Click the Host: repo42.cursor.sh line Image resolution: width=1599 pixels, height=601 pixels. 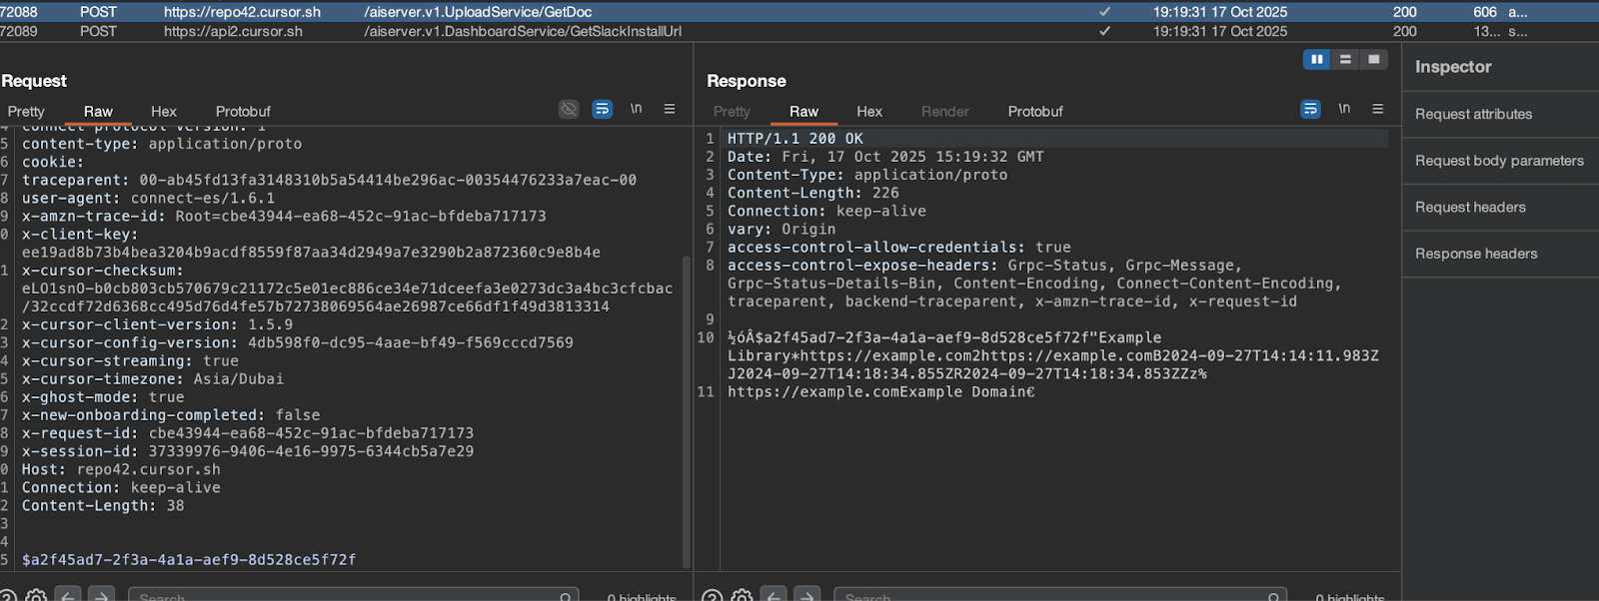(x=121, y=469)
